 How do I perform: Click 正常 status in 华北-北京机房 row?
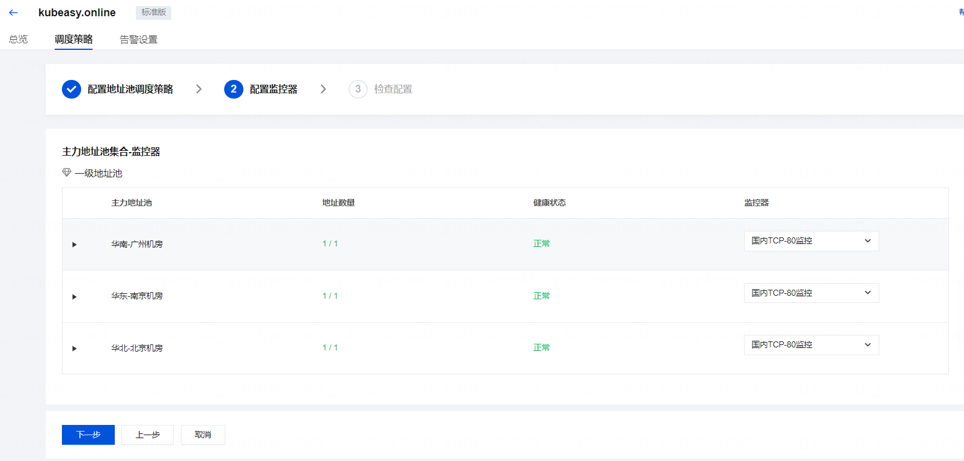pyautogui.click(x=541, y=347)
